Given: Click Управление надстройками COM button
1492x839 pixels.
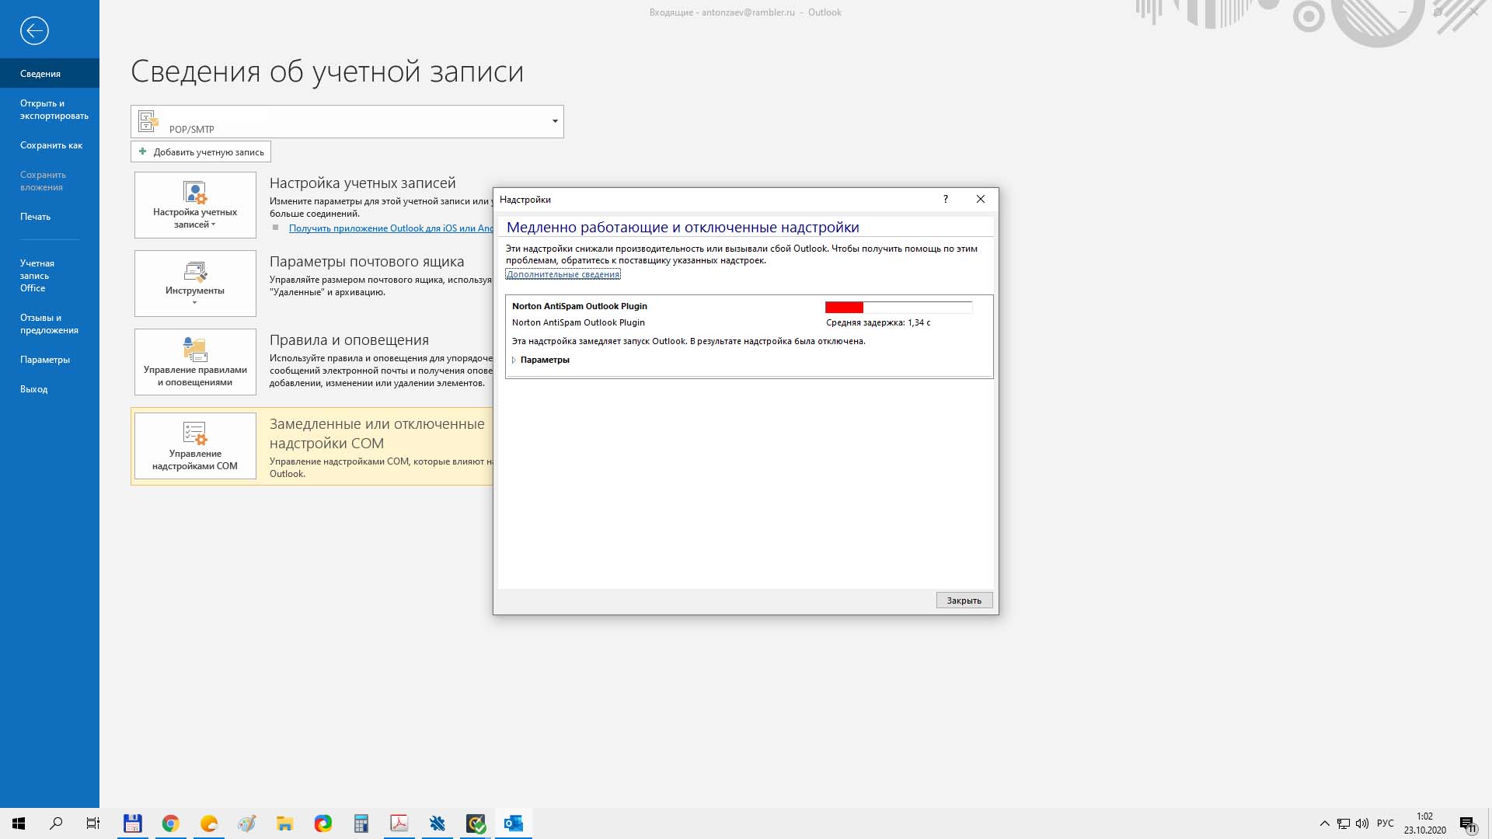Looking at the screenshot, I should tap(195, 446).
